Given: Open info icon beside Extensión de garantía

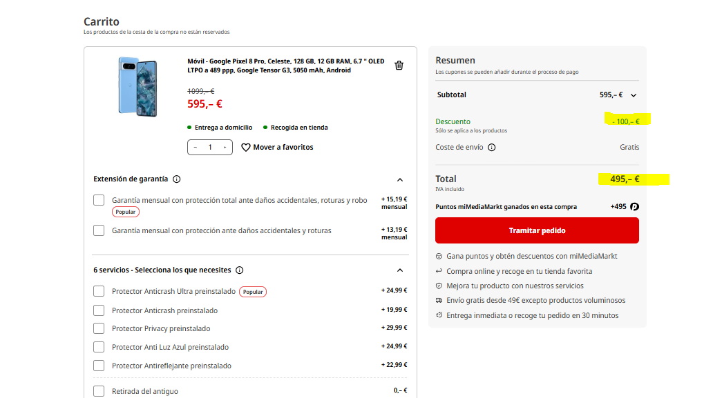Looking at the screenshot, I should tap(177, 179).
